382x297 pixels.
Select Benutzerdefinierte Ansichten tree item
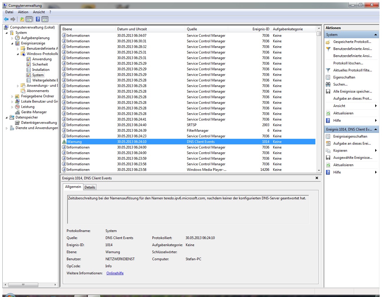(42, 49)
